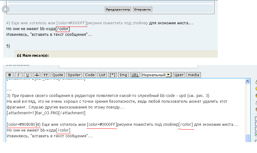This screenshot has height=153, width=257.
Task: Submit the post with Отправить
Action: 142,10
